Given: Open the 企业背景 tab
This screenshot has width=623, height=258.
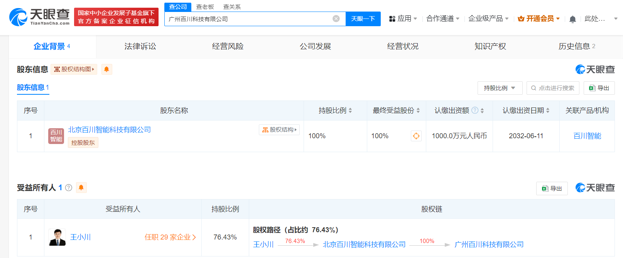Looking at the screenshot, I should coord(52,47).
